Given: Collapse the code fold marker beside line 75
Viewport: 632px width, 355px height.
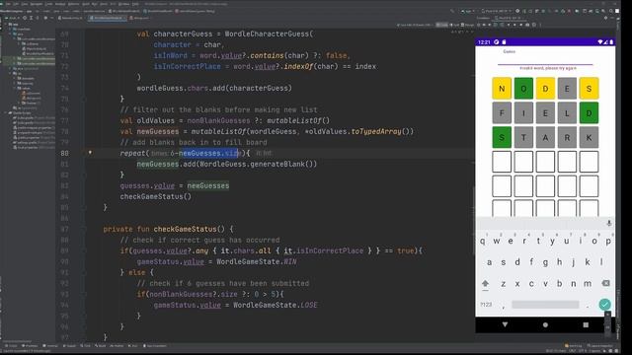Looking at the screenshot, I should click(x=85, y=99).
